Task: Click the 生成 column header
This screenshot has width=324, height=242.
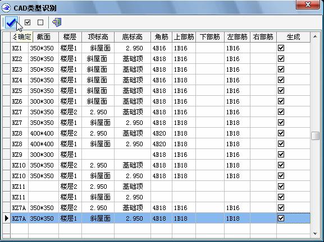Action: click(x=293, y=37)
